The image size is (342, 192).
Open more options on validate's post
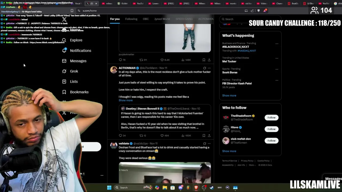(x=209, y=143)
